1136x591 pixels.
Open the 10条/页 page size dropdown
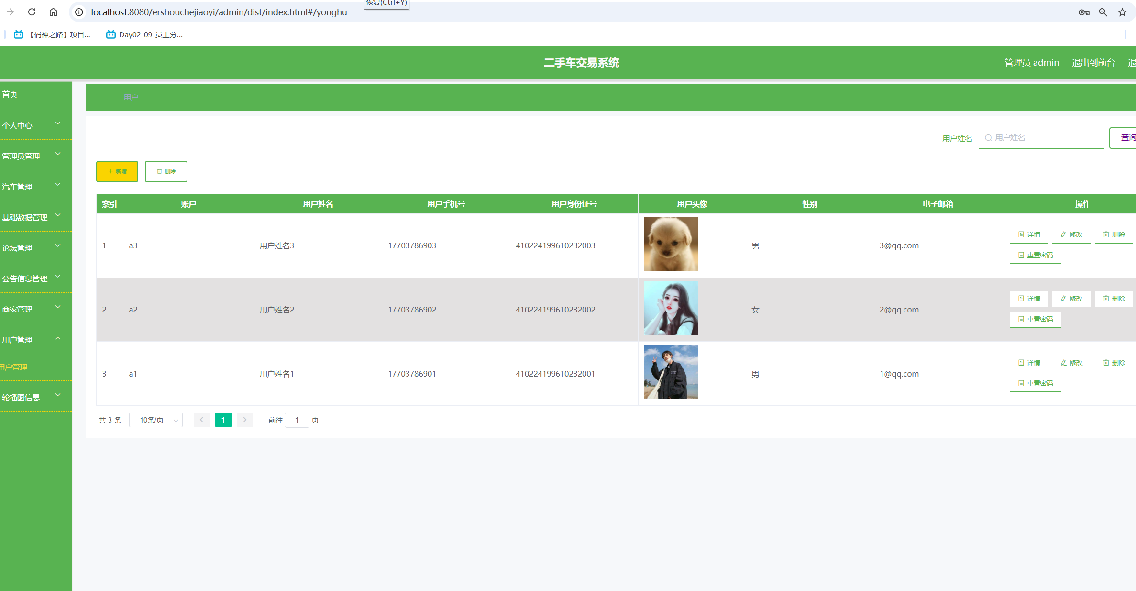click(x=156, y=420)
